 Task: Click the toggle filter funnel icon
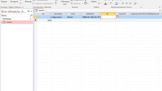point(56,3)
